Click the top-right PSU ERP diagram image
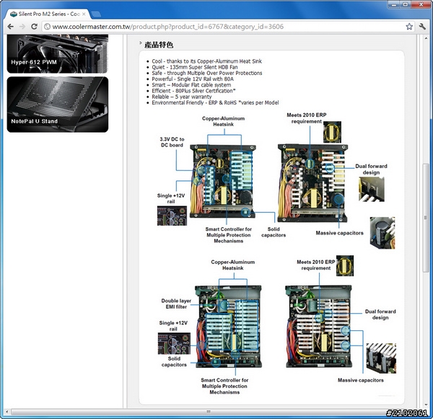 click(x=312, y=183)
